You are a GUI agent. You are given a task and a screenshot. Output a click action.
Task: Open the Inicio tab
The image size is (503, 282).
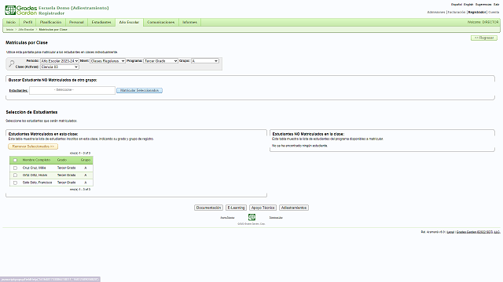pyautogui.click(x=11, y=23)
